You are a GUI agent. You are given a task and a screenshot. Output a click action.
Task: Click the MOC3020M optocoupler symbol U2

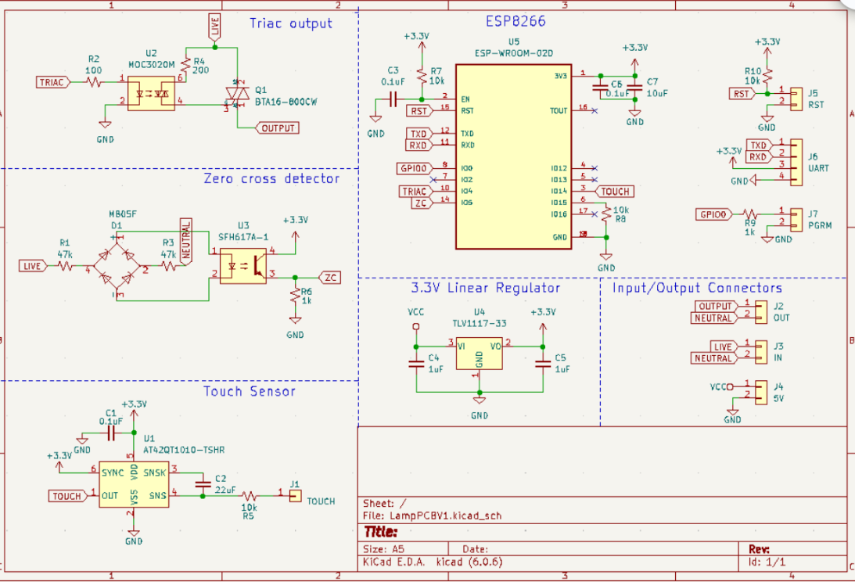[x=156, y=91]
